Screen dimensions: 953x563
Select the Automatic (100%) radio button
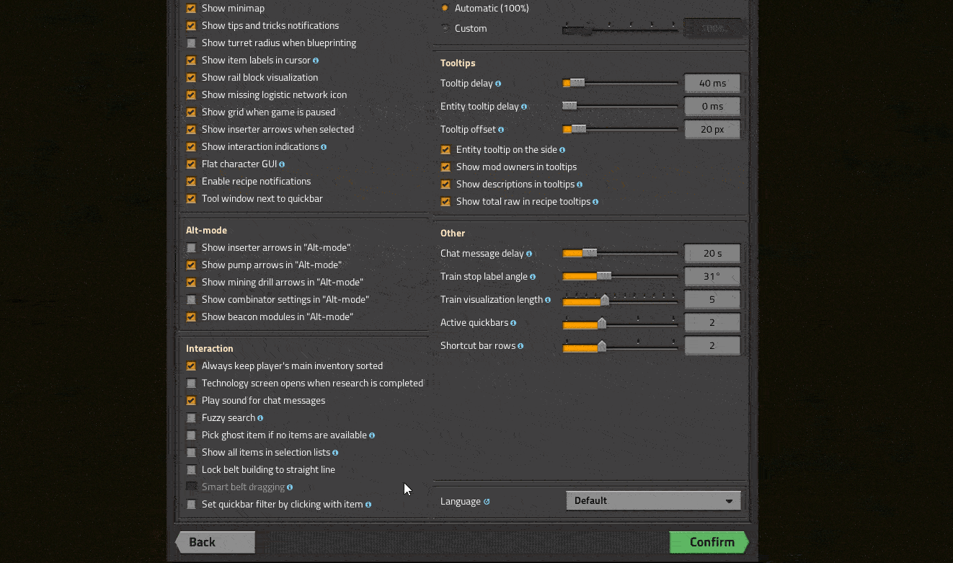click(445, 9)
